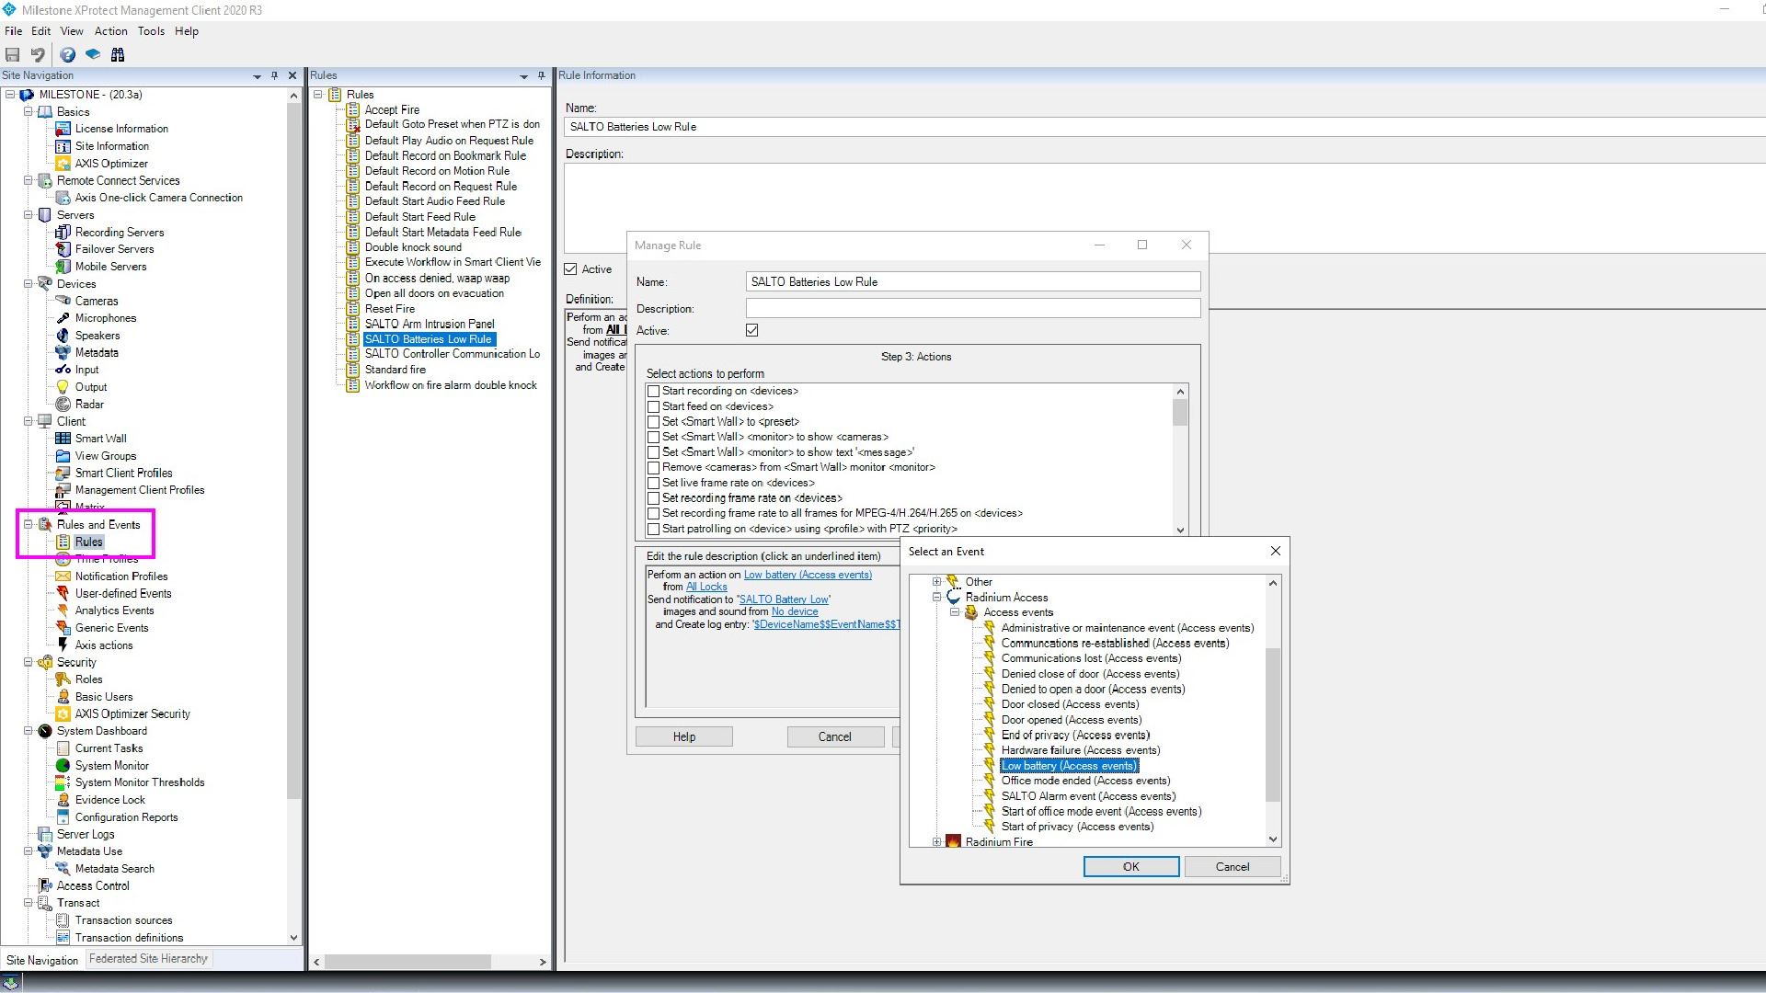Click the actions list vertical scrollbar thumb

[x=1180, y=412]
